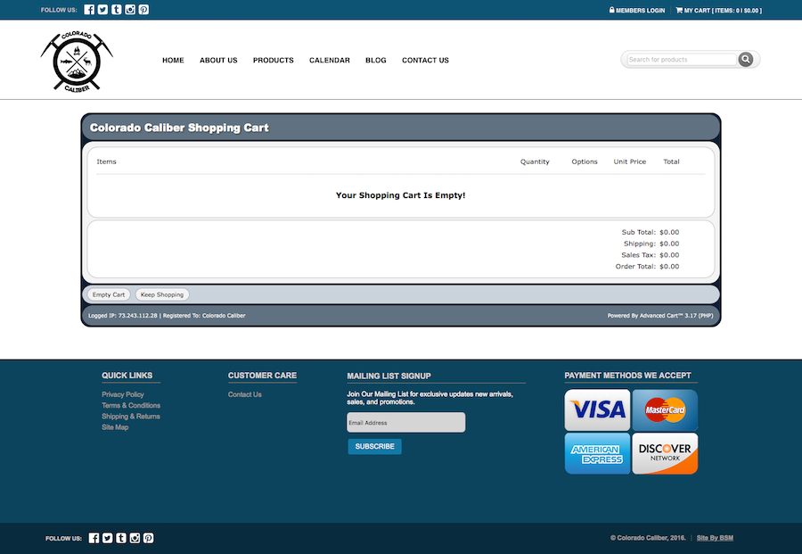Click the Empty Cart button
This screenshot has width=802, height=554.
109,294
